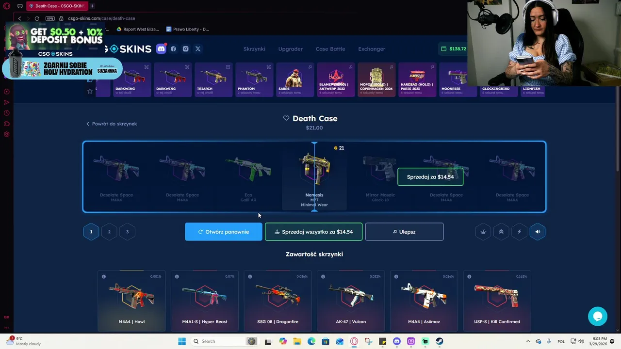
Task: Click the double-chevron hexagon option
Action: pos(501,232)
